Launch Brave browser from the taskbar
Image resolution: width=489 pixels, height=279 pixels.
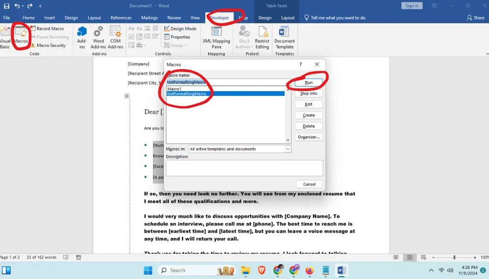click(x=262, y=270)
